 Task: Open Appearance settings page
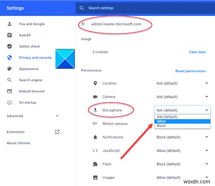[29, 69]
